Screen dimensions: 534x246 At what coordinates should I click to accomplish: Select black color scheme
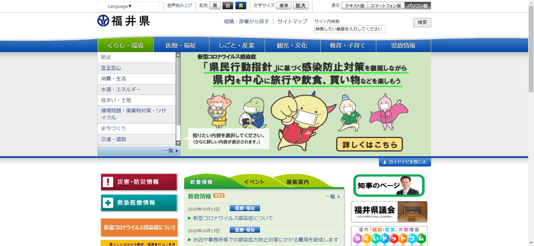215,6
